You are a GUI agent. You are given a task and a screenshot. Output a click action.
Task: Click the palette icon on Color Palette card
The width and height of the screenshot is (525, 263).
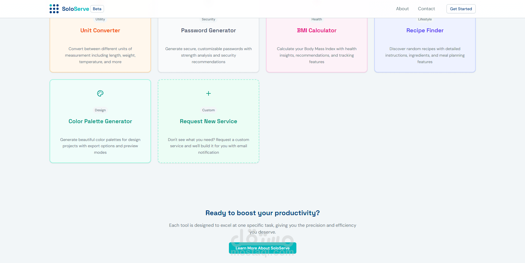click(100, 93)
